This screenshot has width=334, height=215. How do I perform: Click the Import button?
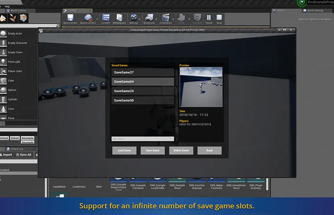click(6, 155)
